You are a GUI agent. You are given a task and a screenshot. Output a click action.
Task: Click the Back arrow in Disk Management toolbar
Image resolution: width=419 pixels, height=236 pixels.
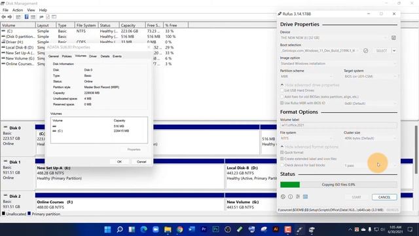click(4, 17)
